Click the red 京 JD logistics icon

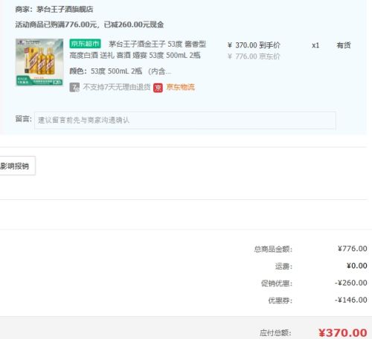[158, 88]
